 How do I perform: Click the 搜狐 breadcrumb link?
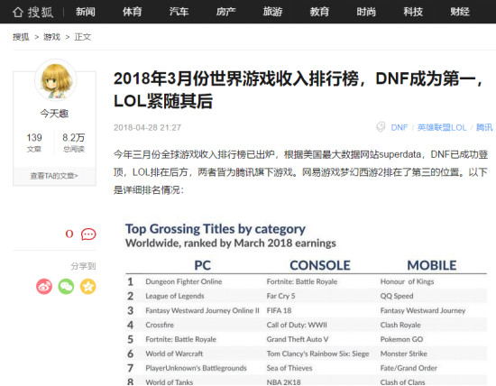pos(21,37)
